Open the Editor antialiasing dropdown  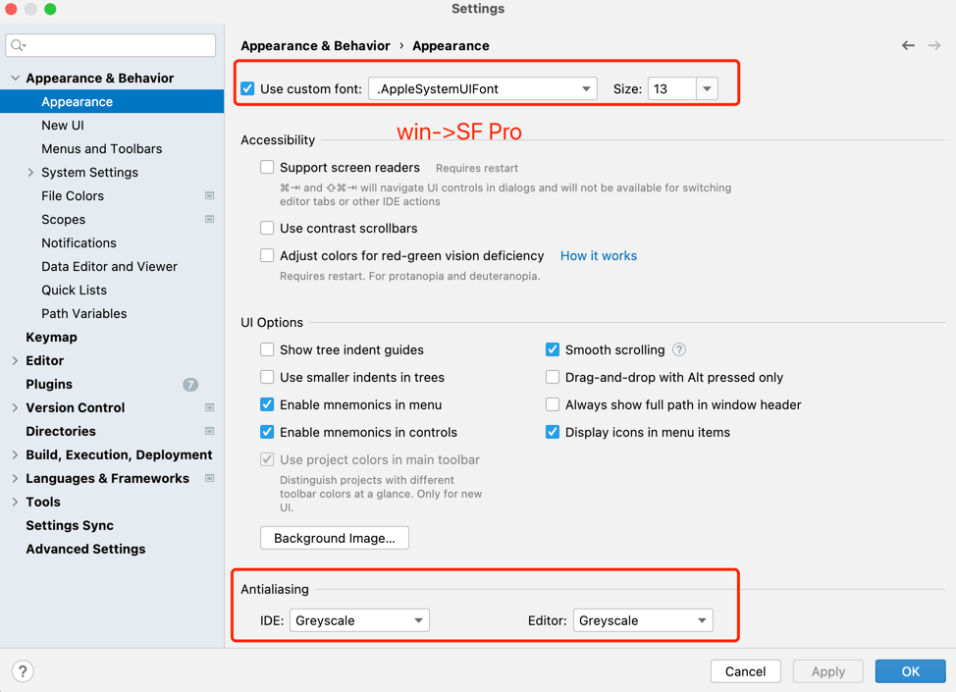click(x=643, y=620)
